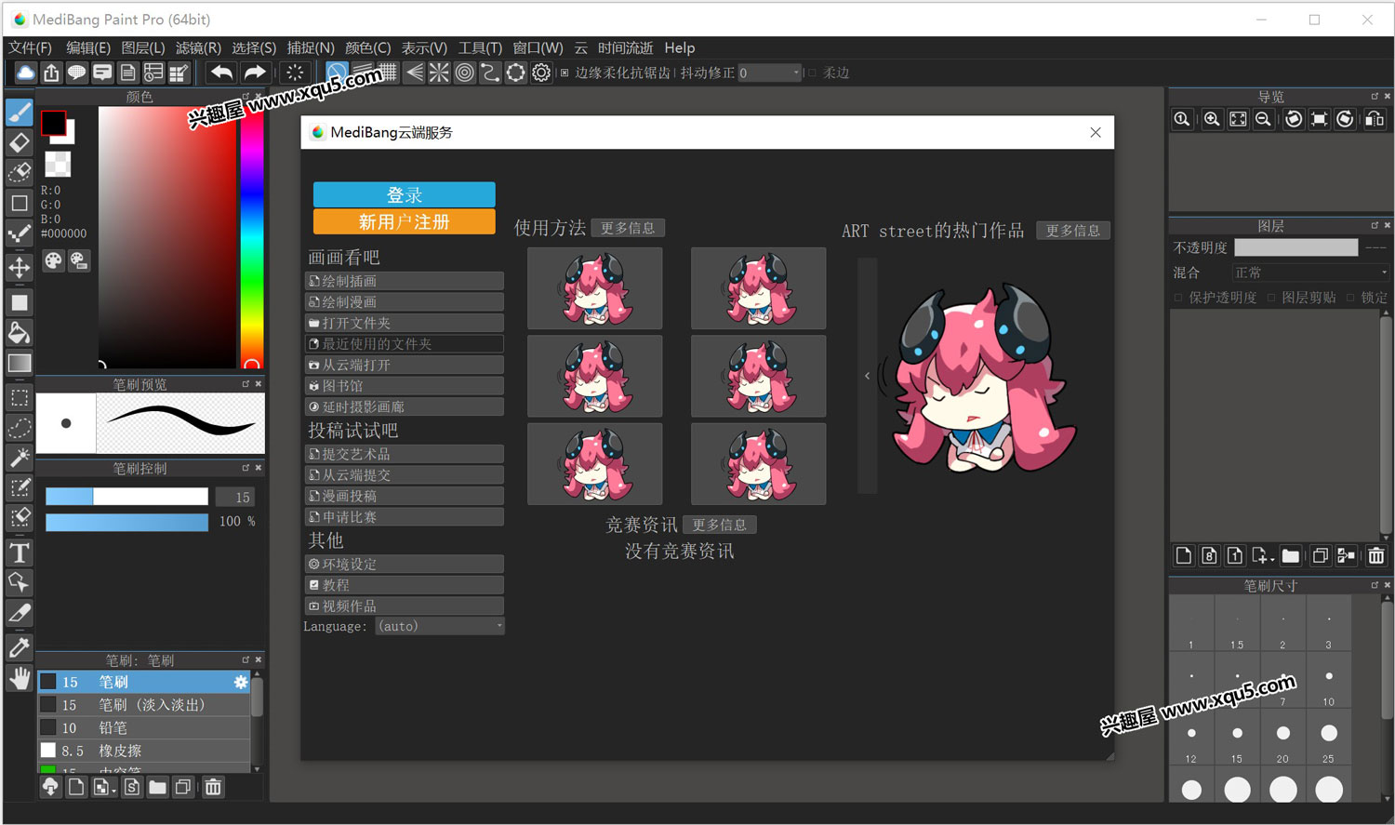The image size is (1395, 825).
Task: Select the 铅笔 brush row
Action: tap(144, 727)
